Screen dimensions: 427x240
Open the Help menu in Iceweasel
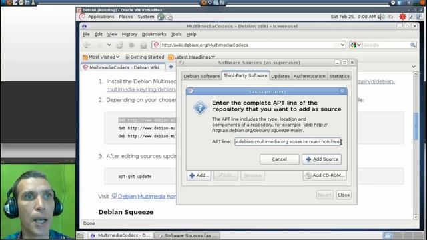point(191,34)
